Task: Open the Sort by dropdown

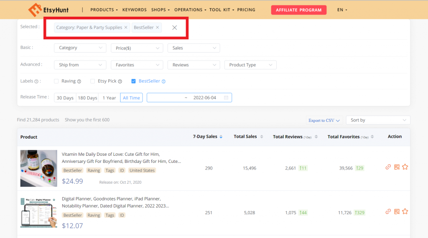Action: pos(378,120)
